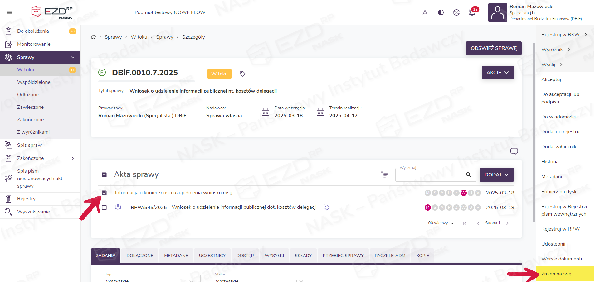Select Zmień nazwę from the side menu
Image resolution: width=595 pixels, height=282 pixels.
click(x=556, y=274)
